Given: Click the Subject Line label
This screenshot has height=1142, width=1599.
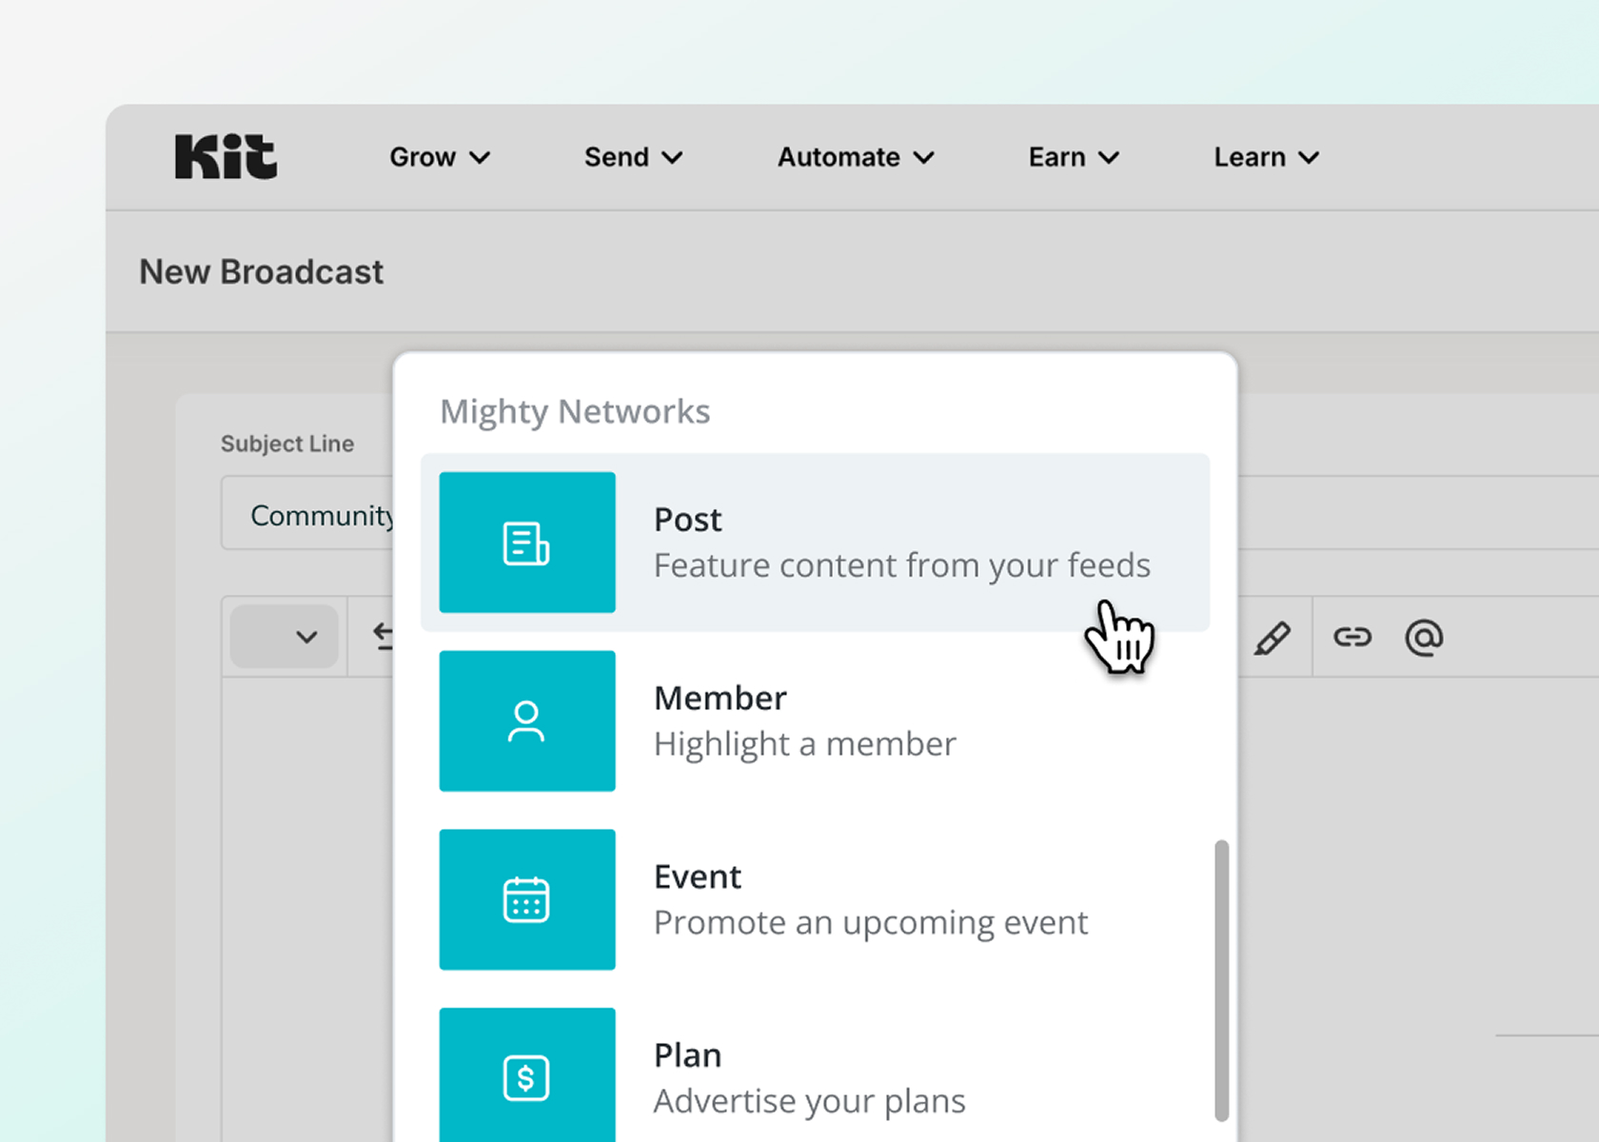Looking at the screenshot, I should (287, 444).
